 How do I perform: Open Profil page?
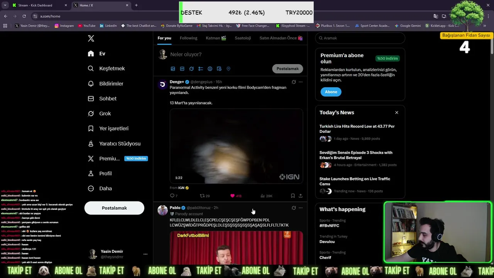(100, 173)
